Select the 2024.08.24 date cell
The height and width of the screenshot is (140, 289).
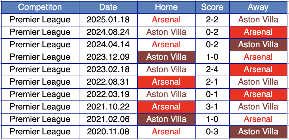pos(108,32)
